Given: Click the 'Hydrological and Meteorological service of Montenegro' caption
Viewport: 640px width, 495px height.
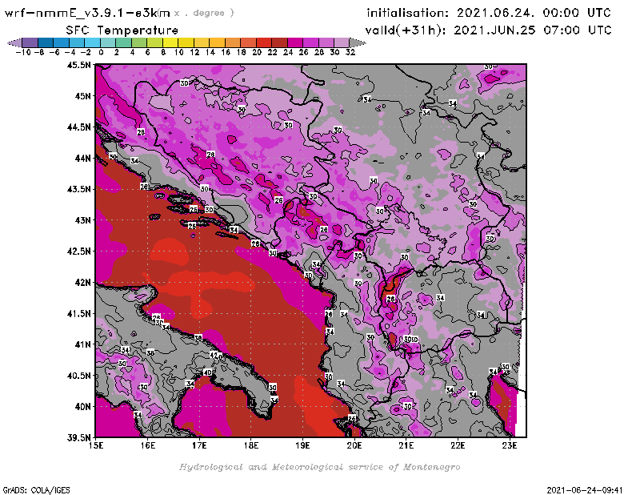Looking at the screenshot, I should tap(319, 467).
